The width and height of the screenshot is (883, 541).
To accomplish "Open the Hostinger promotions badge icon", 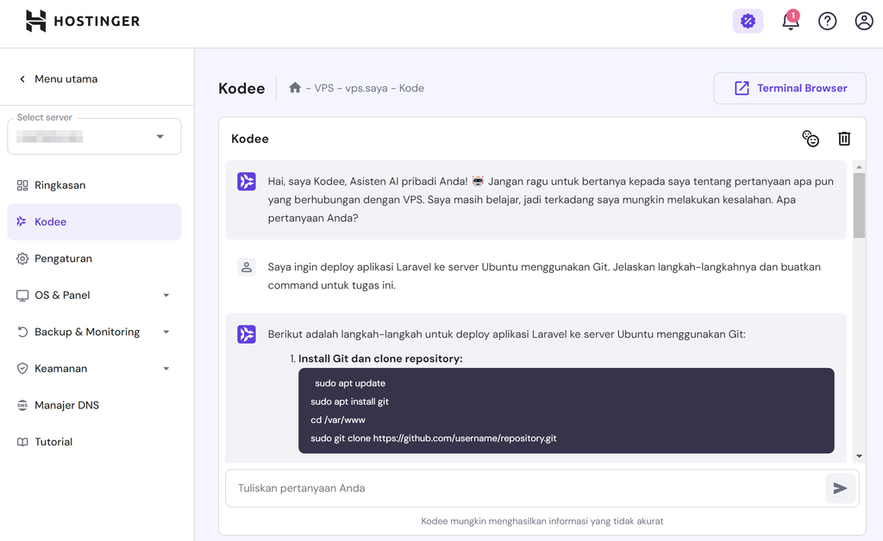I will [748, 20].
